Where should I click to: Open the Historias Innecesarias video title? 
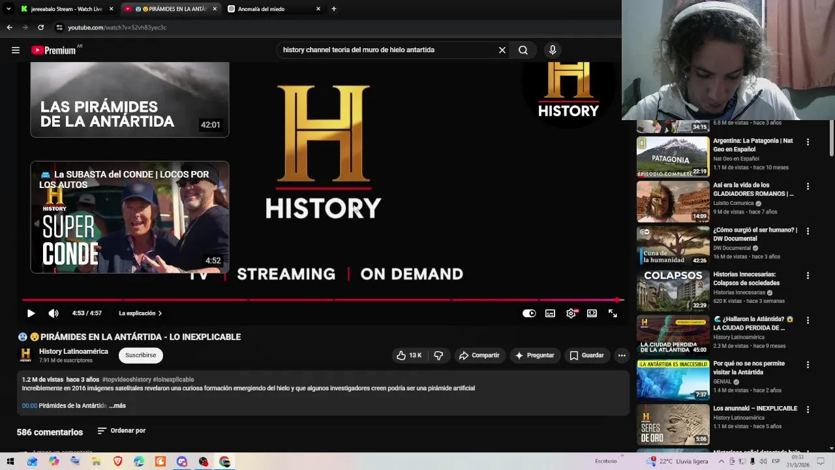click(746, 279)
